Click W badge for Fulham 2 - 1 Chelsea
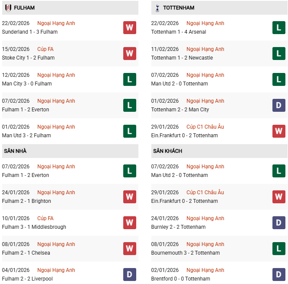This screenshot has width=288, height=284. pyautogui.click(x=129, y=249)
